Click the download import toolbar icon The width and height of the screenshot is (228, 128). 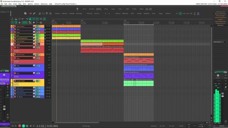[16, 19]
